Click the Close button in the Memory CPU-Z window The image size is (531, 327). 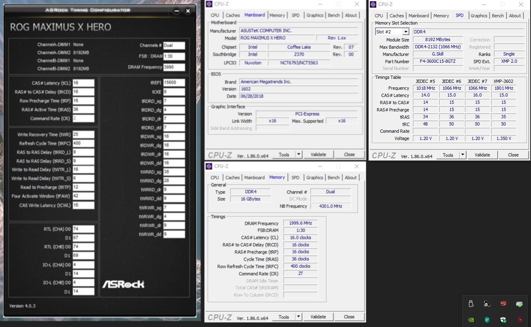click(x=349, y=317)
